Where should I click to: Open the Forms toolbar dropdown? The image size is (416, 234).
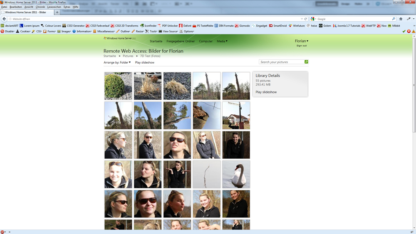(x=50, y=31)
